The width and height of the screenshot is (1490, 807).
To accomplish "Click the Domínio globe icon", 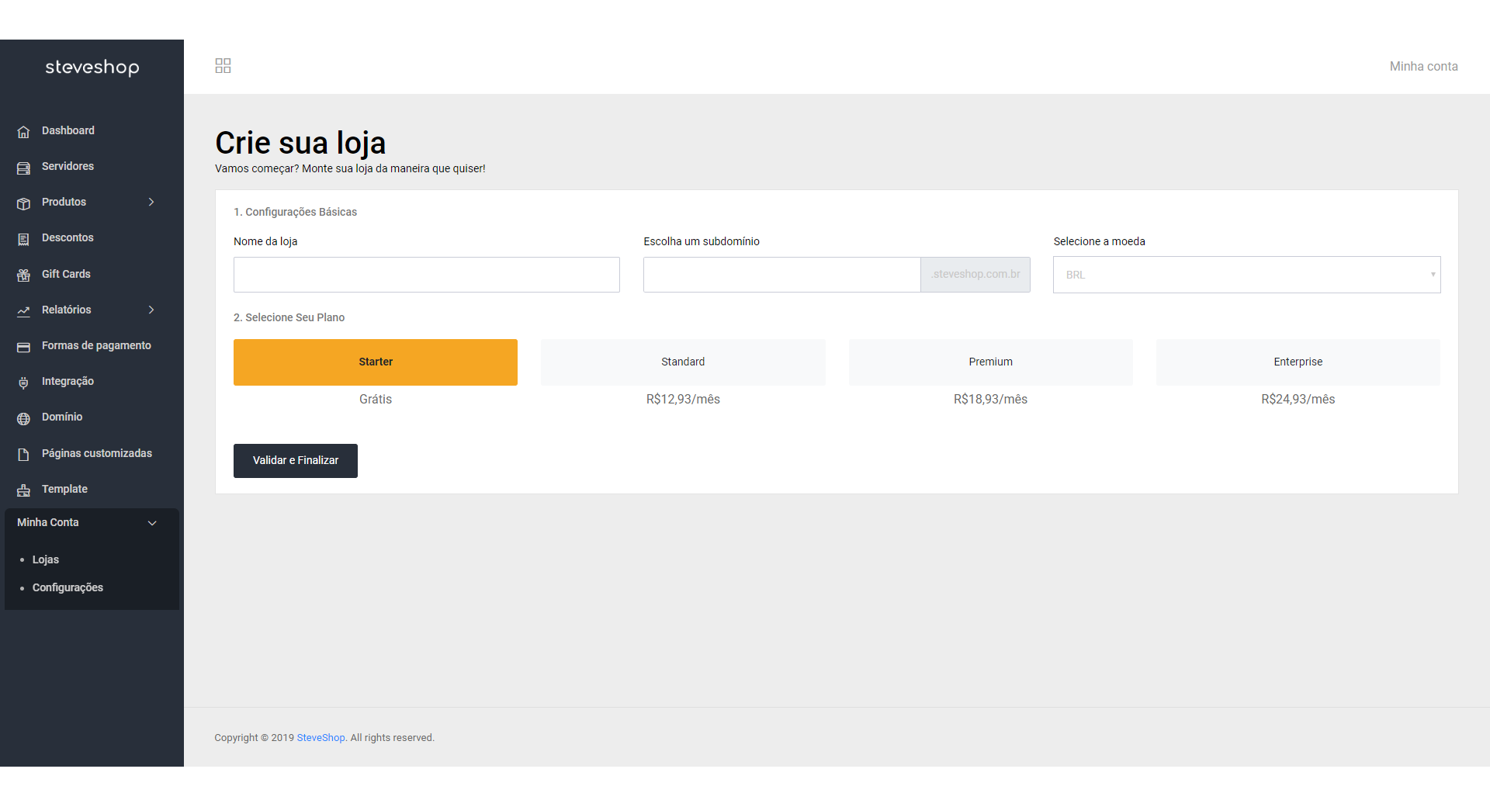I will (x=23, y=418).
